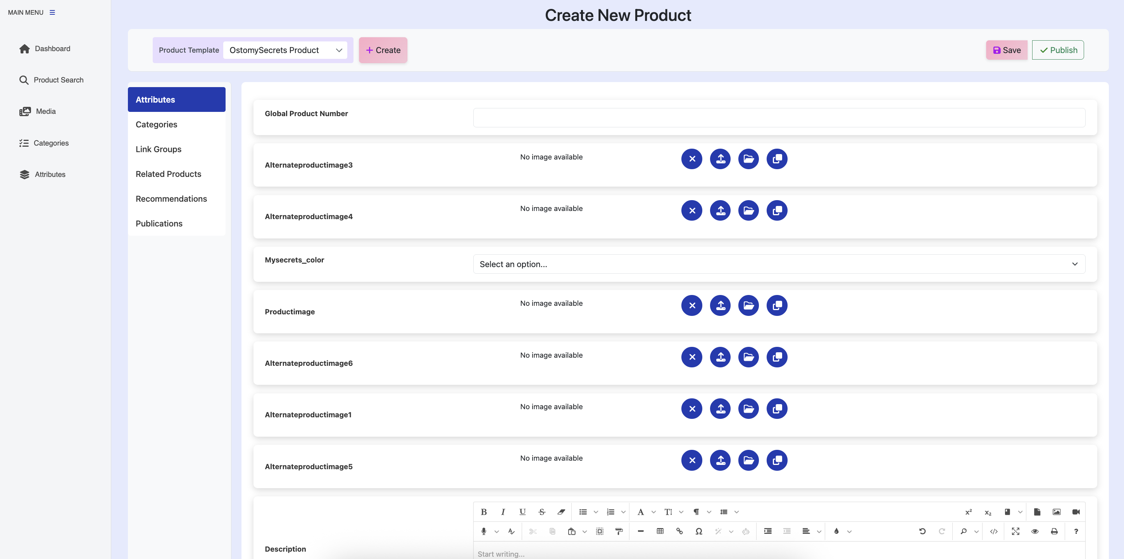
Task: Open media folder icon for Alternateproductimage4
Action: 748,211
